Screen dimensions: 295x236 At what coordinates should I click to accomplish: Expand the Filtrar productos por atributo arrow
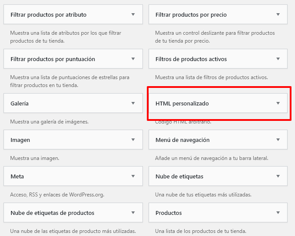coord(133,15)
